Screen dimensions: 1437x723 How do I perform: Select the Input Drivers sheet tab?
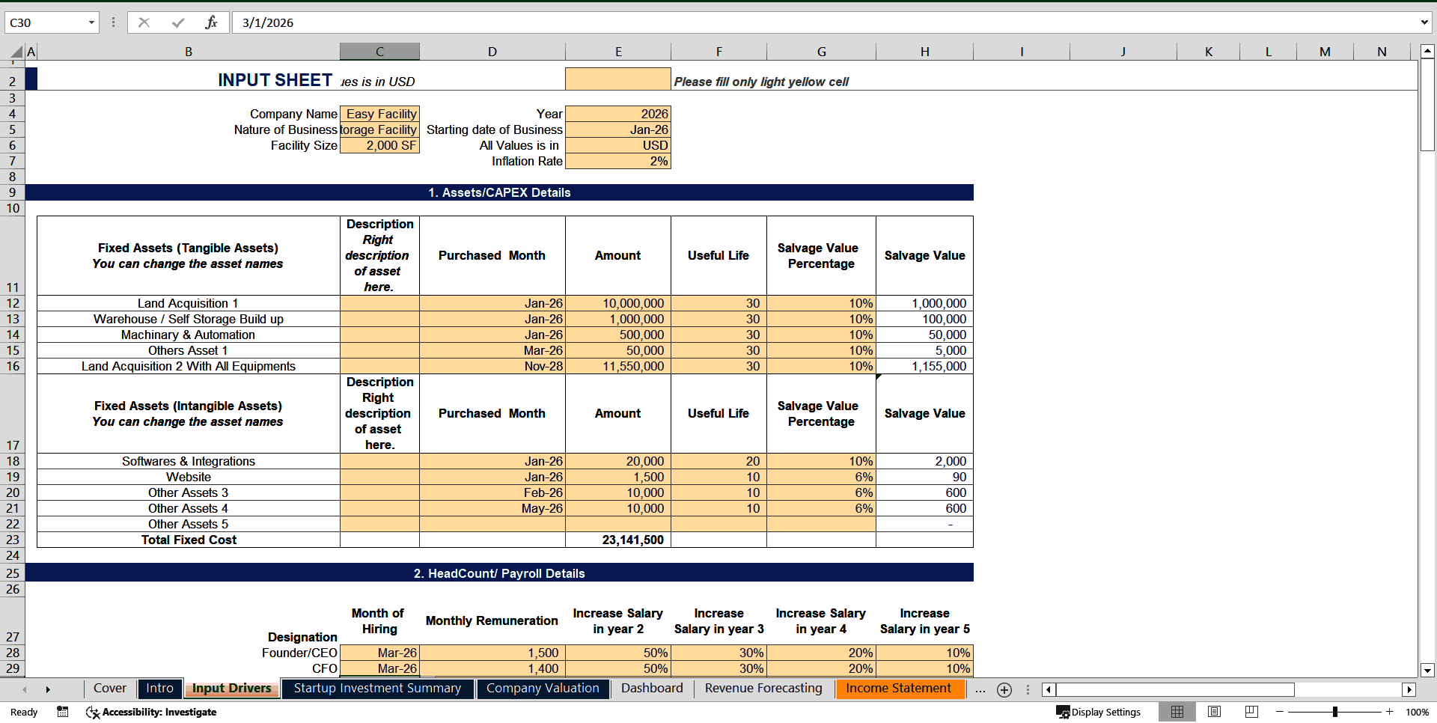[232, 689]
